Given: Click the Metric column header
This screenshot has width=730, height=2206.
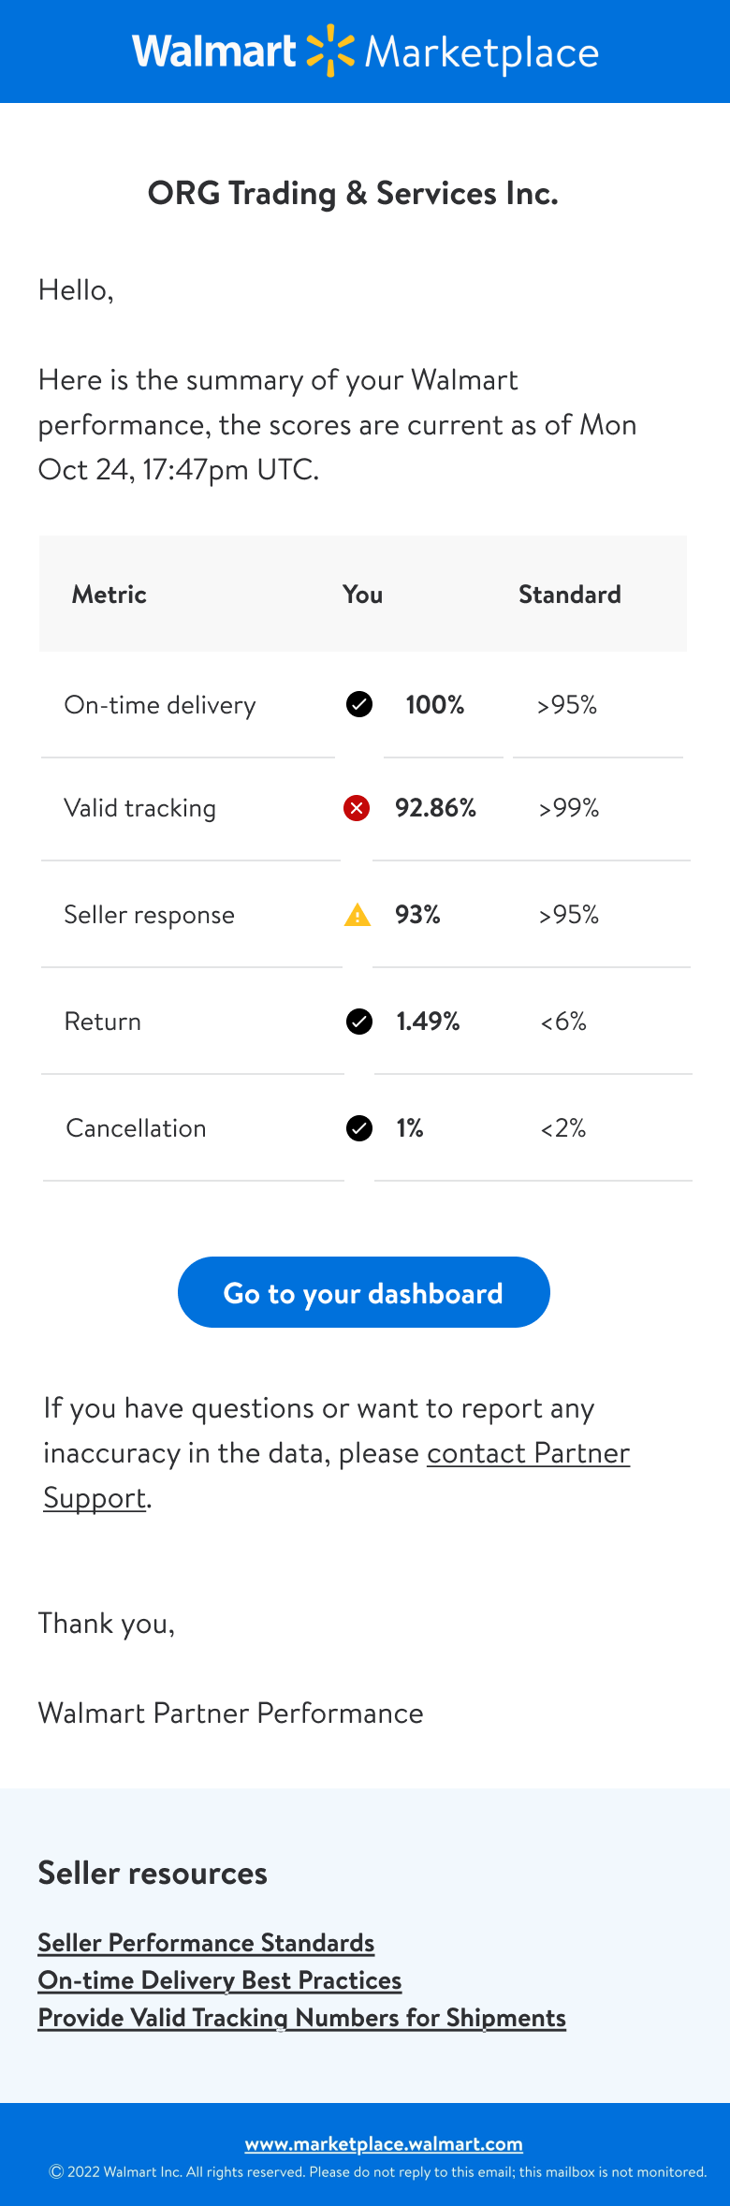Looking at the screenshot, I should (109, 595).
